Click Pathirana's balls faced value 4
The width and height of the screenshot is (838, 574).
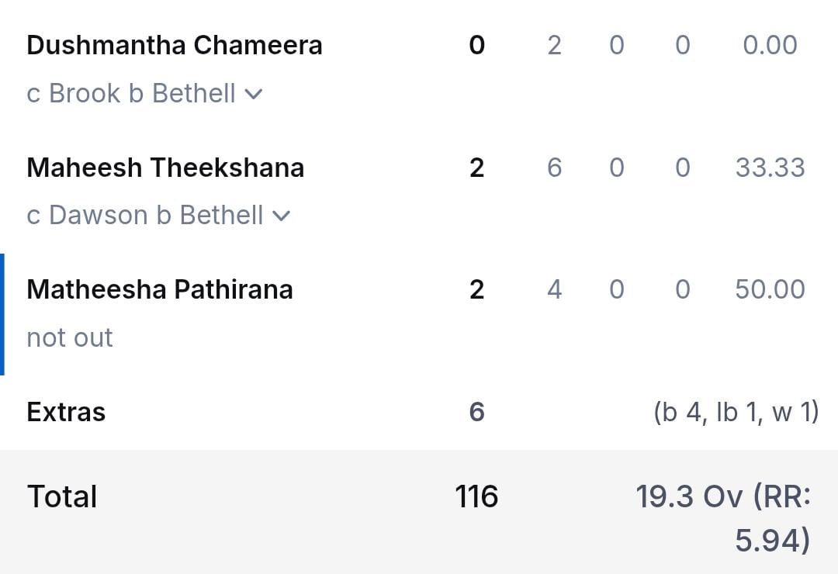point(554,289)
